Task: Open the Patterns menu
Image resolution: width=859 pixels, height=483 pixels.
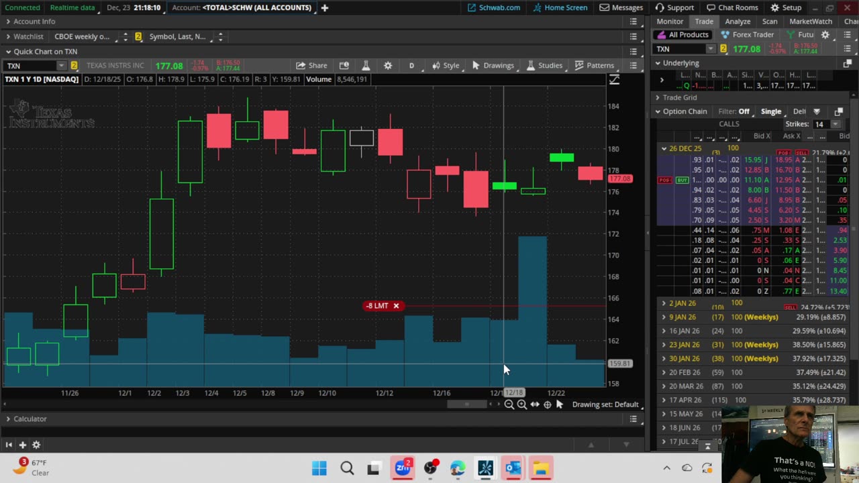Action: pos(595,66)
